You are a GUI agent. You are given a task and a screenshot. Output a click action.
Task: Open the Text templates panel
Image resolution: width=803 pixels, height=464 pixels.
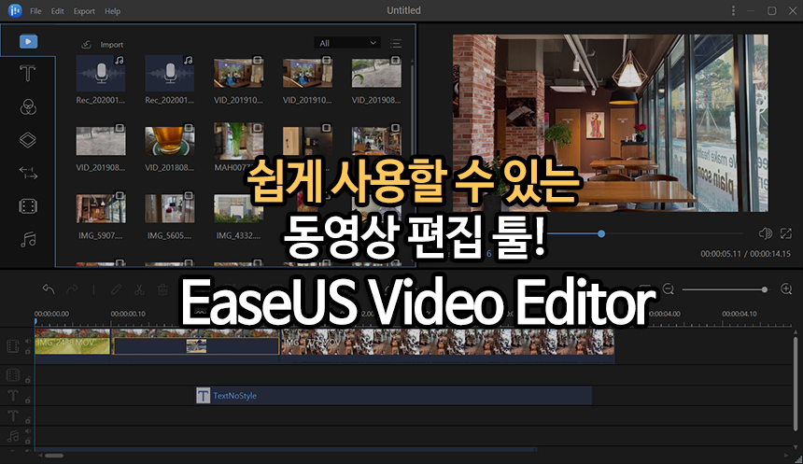[x=28, y=73]
